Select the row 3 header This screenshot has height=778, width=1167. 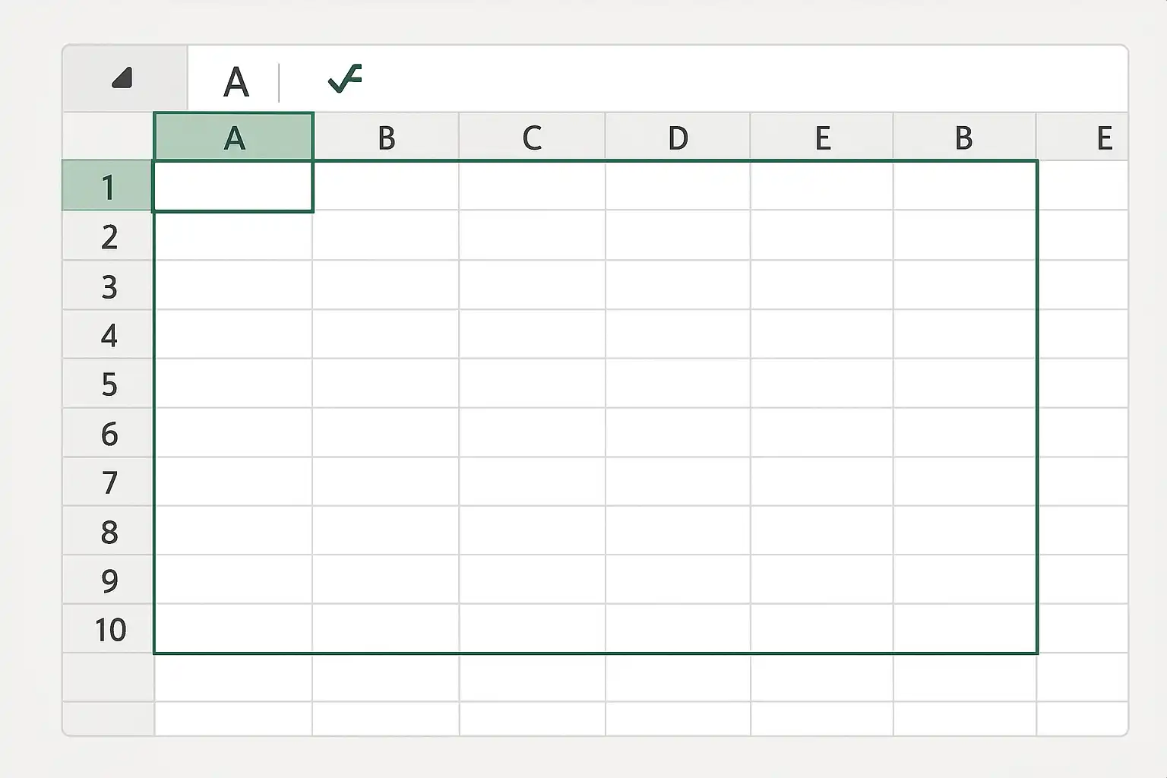coord(107,284)
